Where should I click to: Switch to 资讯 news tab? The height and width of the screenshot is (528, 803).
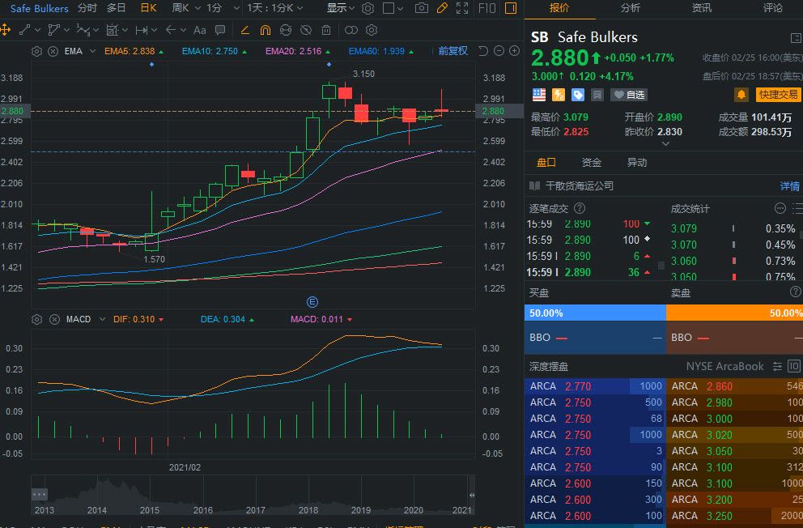point(701,7)
